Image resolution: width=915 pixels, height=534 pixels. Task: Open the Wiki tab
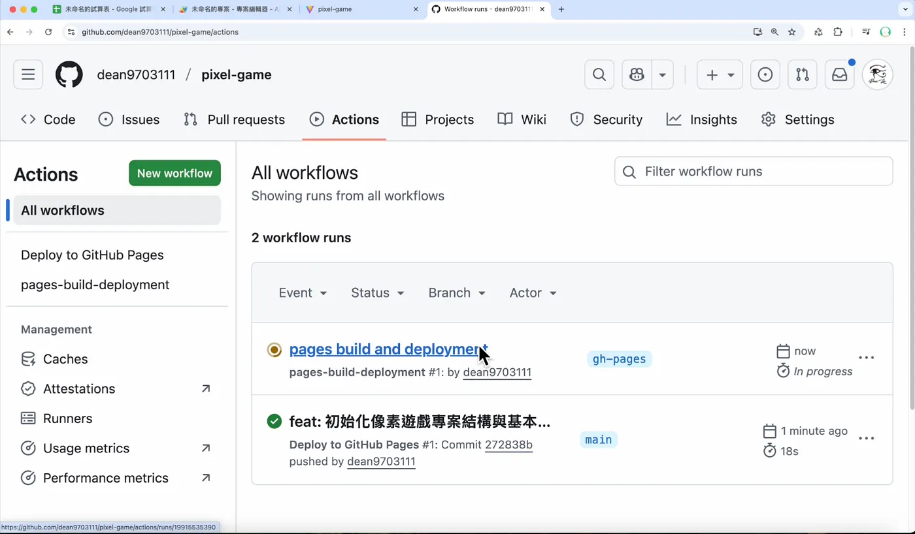coord(522,119)
